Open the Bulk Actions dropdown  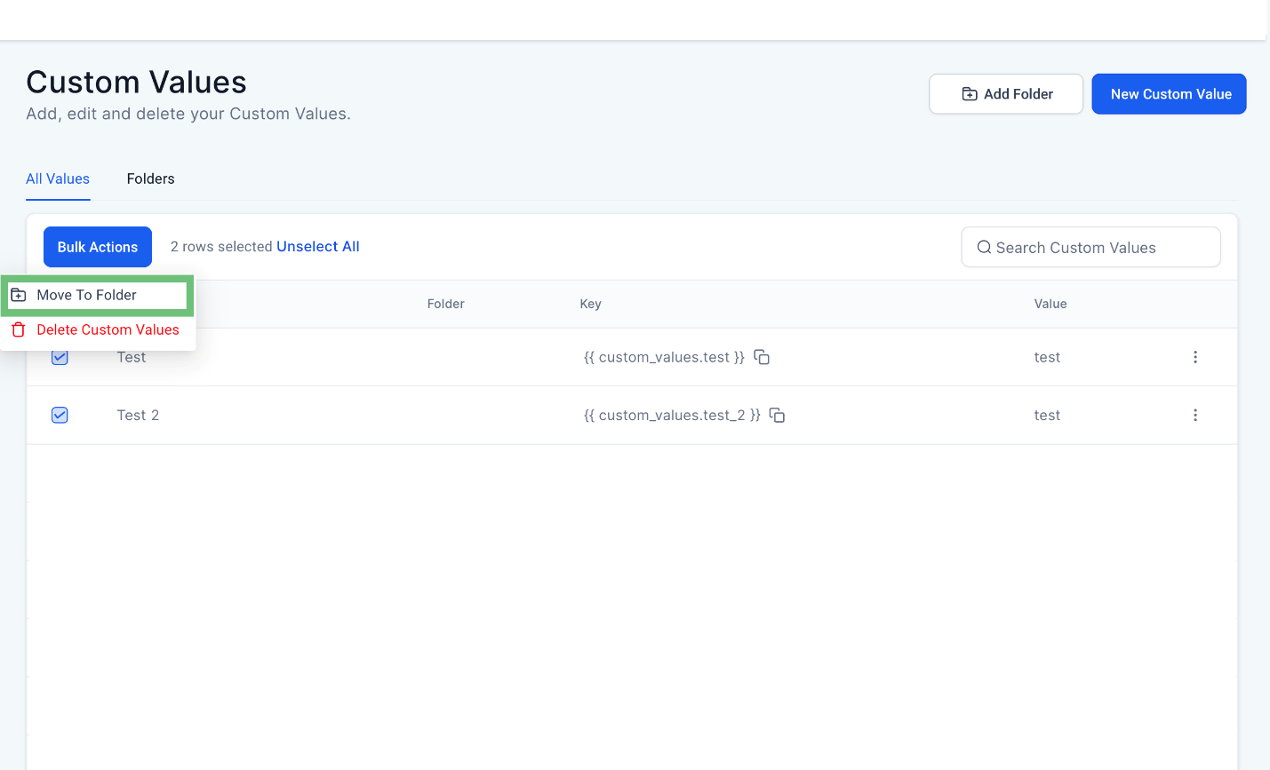(x=98, y=247)
